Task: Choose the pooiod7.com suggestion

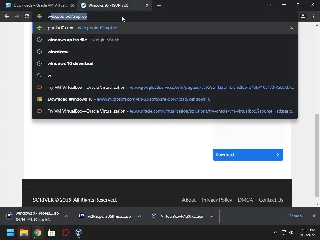Action: coord(165,28)
